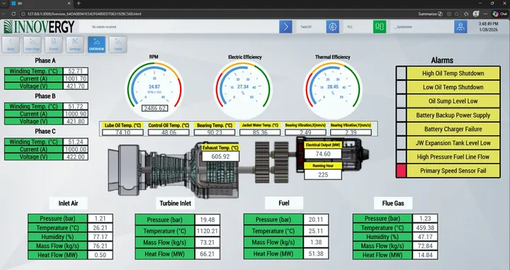The height and width of the screenshot is (270, 510).
Task: Close the current browser tab
Action: point(69,4)
